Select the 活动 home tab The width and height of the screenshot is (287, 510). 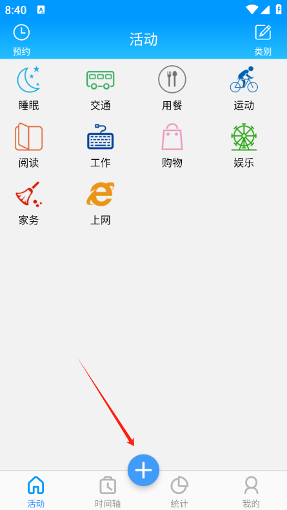click(35, 492)
